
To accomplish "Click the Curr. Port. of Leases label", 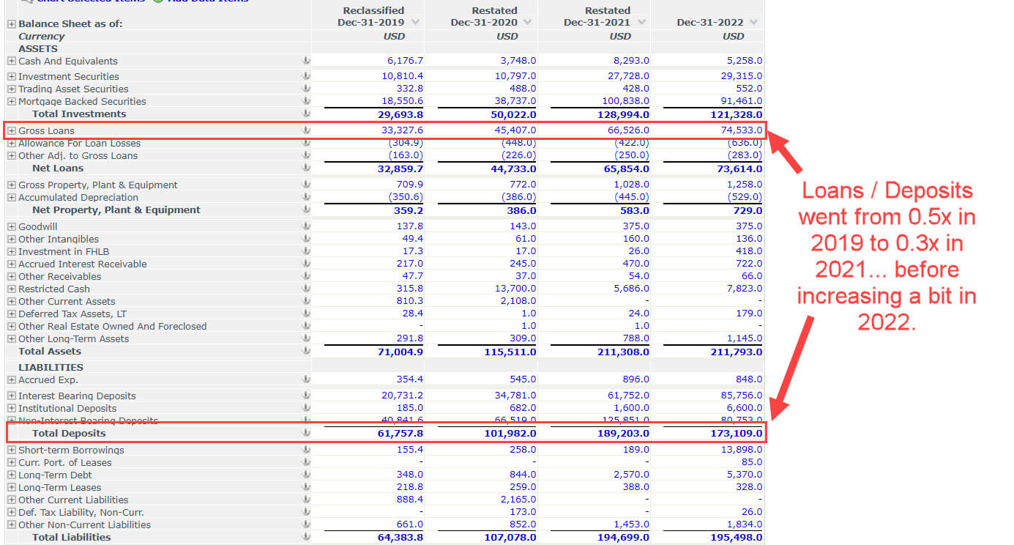I will (x=65, y=462).
